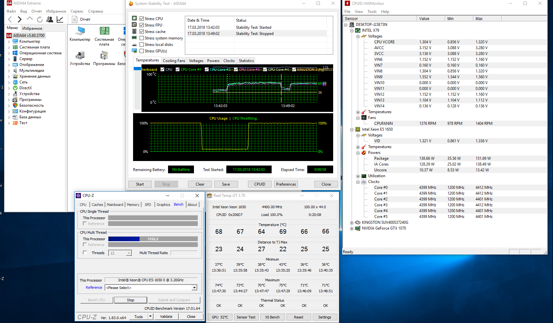Viewport: 553px width, 323px height.
Task: Click the Мультимедиа icon in AIDA64 tree
Action: pyautogui.click(x=15, y=70)
